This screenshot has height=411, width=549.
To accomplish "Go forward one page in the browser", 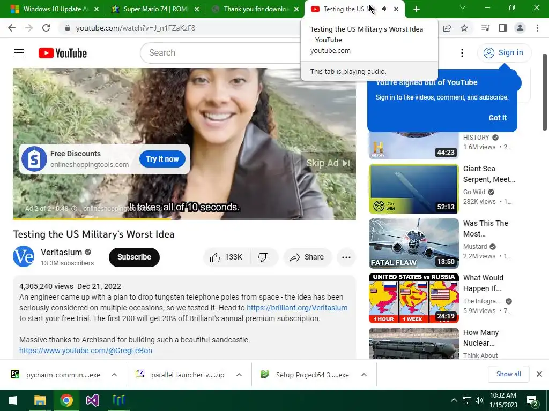I will [29, 28].
